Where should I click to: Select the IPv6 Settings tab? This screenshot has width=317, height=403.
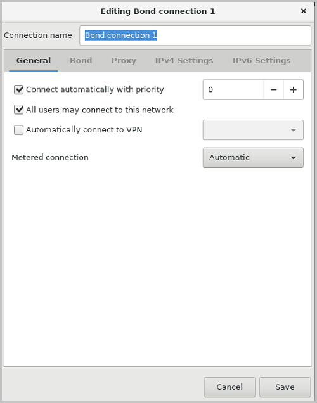(x=262, y=61)
